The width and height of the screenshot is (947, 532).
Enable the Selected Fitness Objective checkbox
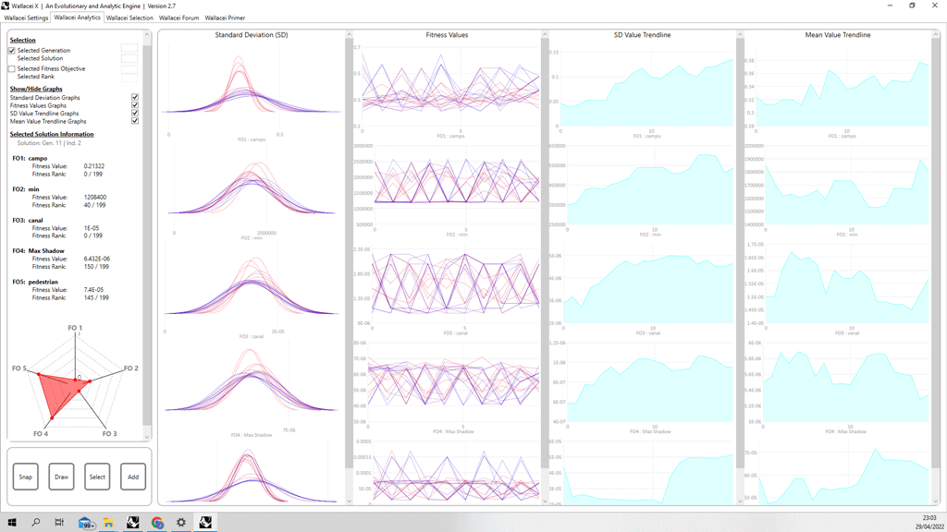(12, 68)
